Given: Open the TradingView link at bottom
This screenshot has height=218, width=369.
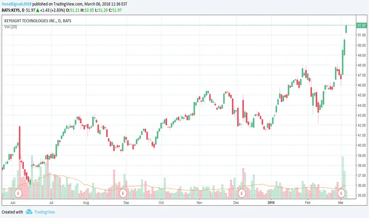Looking at the screenshot, I should pos(44,212).
